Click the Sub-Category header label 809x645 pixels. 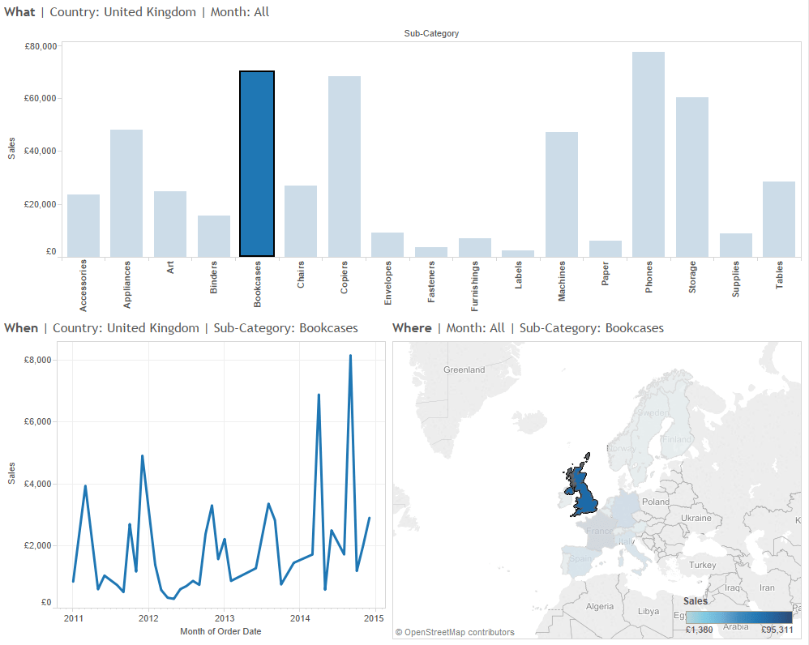click(x=431, y=33)
